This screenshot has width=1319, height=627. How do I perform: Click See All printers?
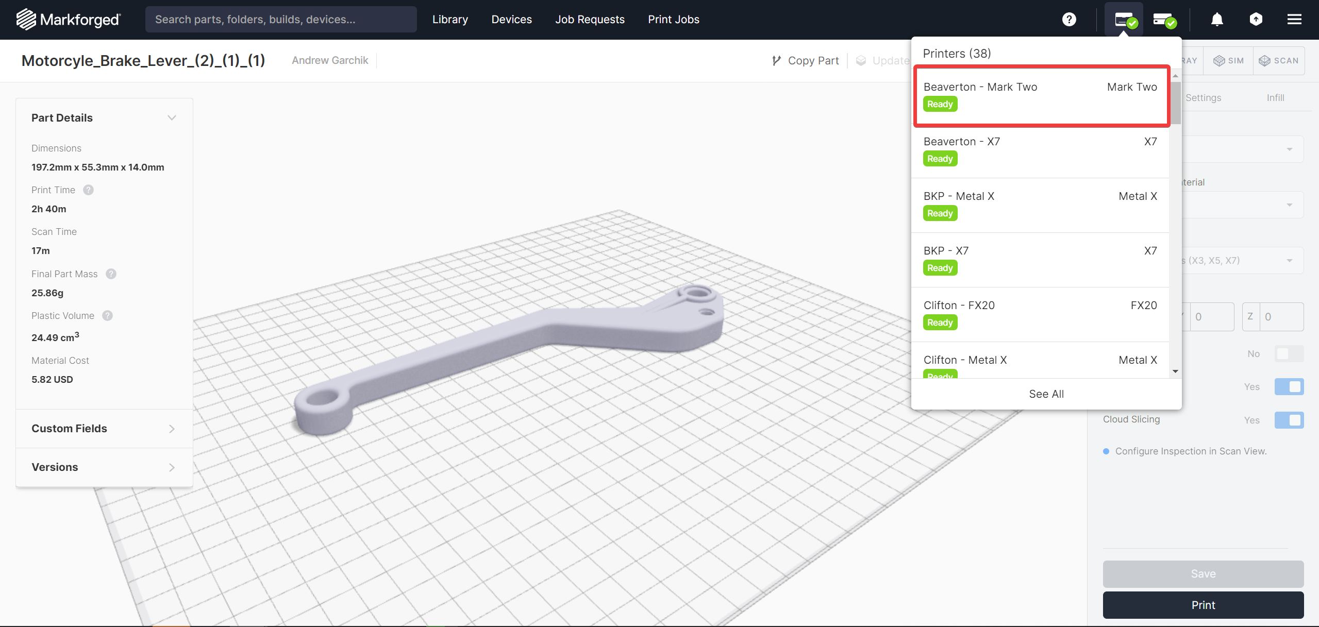coord(1046,394)
